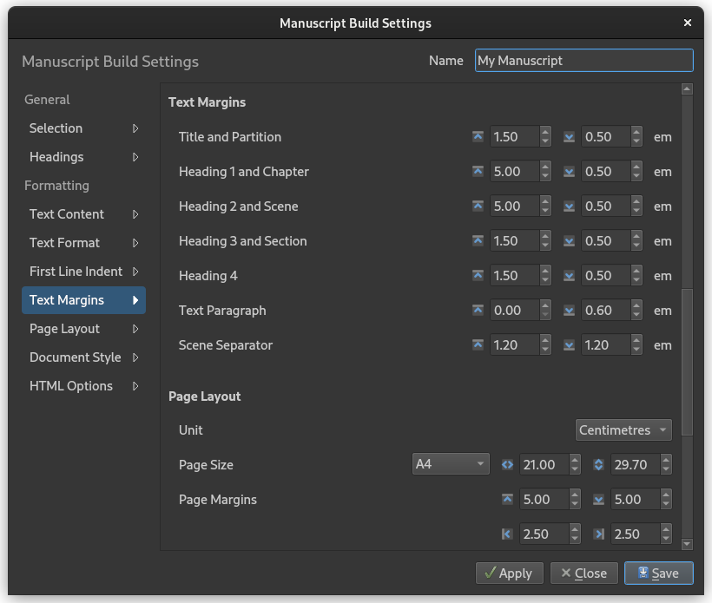712x603 pixels.
Task: Open the Page Size dropdown showing A4
Action: [451, 463]
